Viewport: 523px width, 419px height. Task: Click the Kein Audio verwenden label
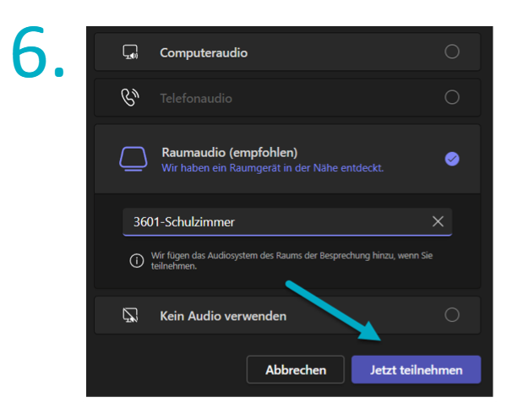point(223,316)
